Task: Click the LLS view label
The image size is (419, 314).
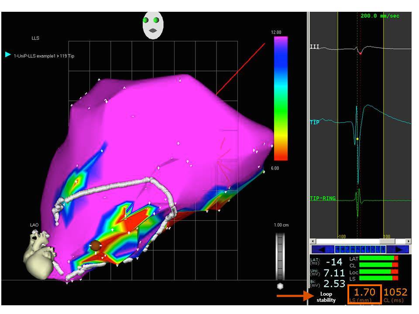Action: point(35,38)
